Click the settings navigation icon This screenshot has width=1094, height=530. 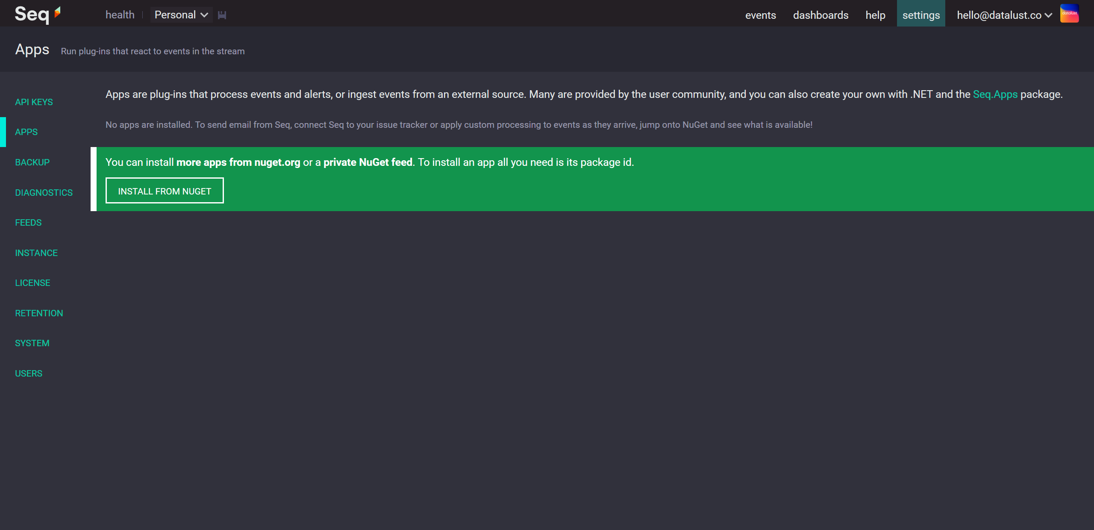coord(920,13)
